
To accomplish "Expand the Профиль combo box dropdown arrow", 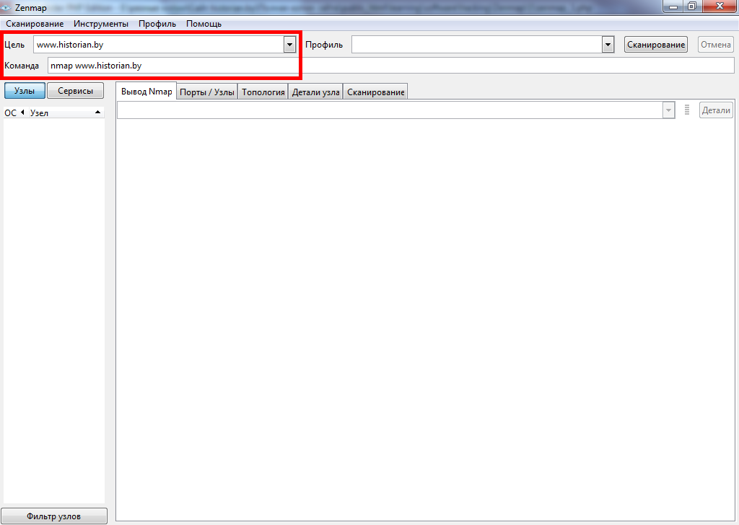I will point(607,45).
